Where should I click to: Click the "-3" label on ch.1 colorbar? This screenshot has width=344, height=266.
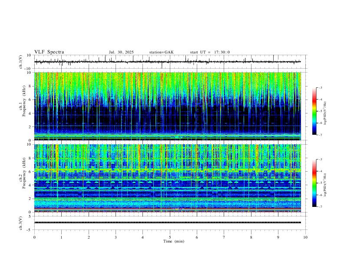coord(321,87)
